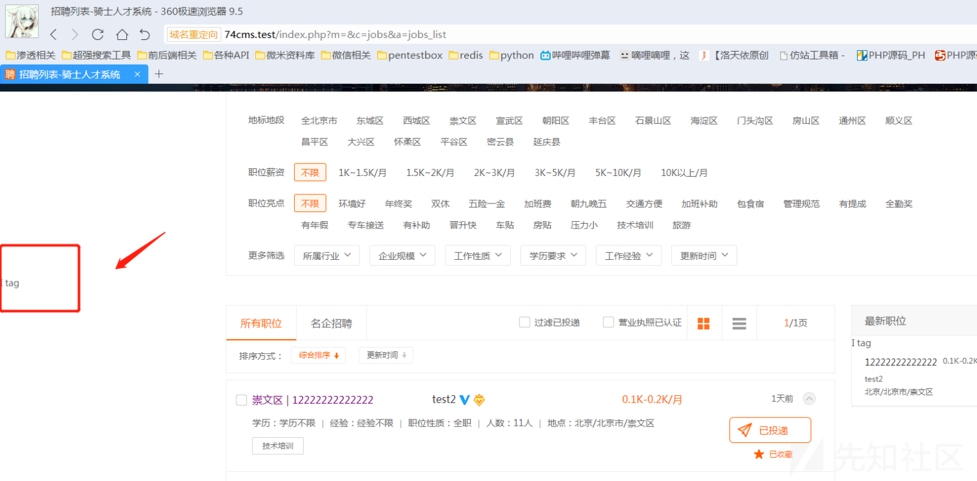This screenshot has height=481, width=977.
Task: Switch to list view of job list
Action: (739, 323)
